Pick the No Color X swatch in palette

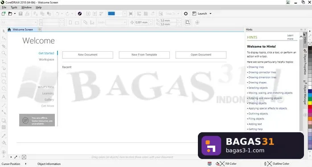310,44
